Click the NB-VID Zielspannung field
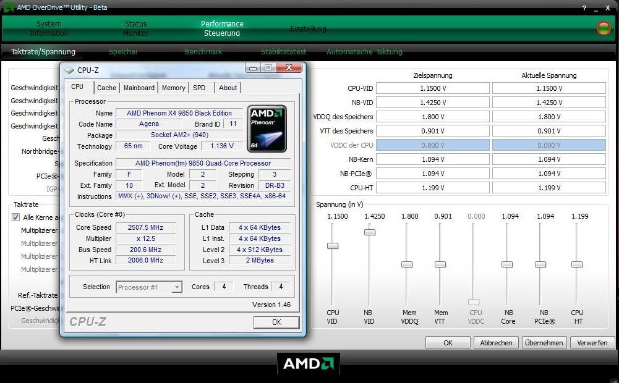The width and height of the screenshot is (619, 383). tap(433, 103)
